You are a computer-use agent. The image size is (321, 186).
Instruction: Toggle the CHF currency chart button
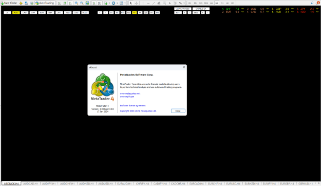point(33,12)
